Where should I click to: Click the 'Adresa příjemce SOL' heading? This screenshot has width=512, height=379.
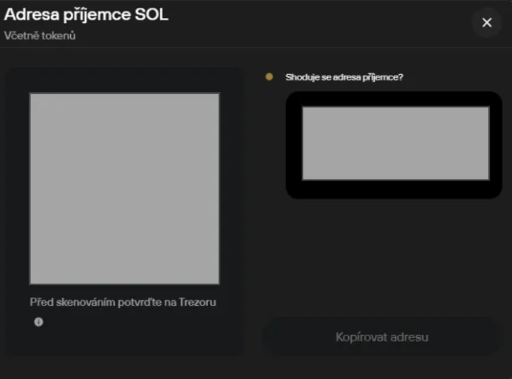click(86, 15)
